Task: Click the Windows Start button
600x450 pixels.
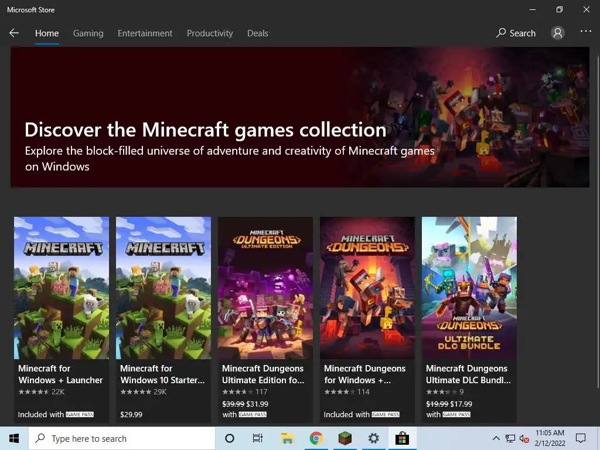Action: [14, 438]
